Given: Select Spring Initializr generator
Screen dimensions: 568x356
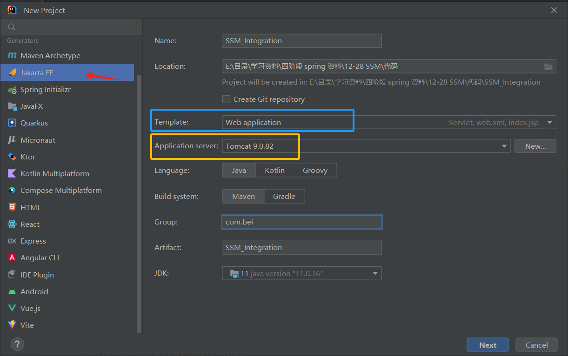Looking at the screenshot, I should pos(67,90).
